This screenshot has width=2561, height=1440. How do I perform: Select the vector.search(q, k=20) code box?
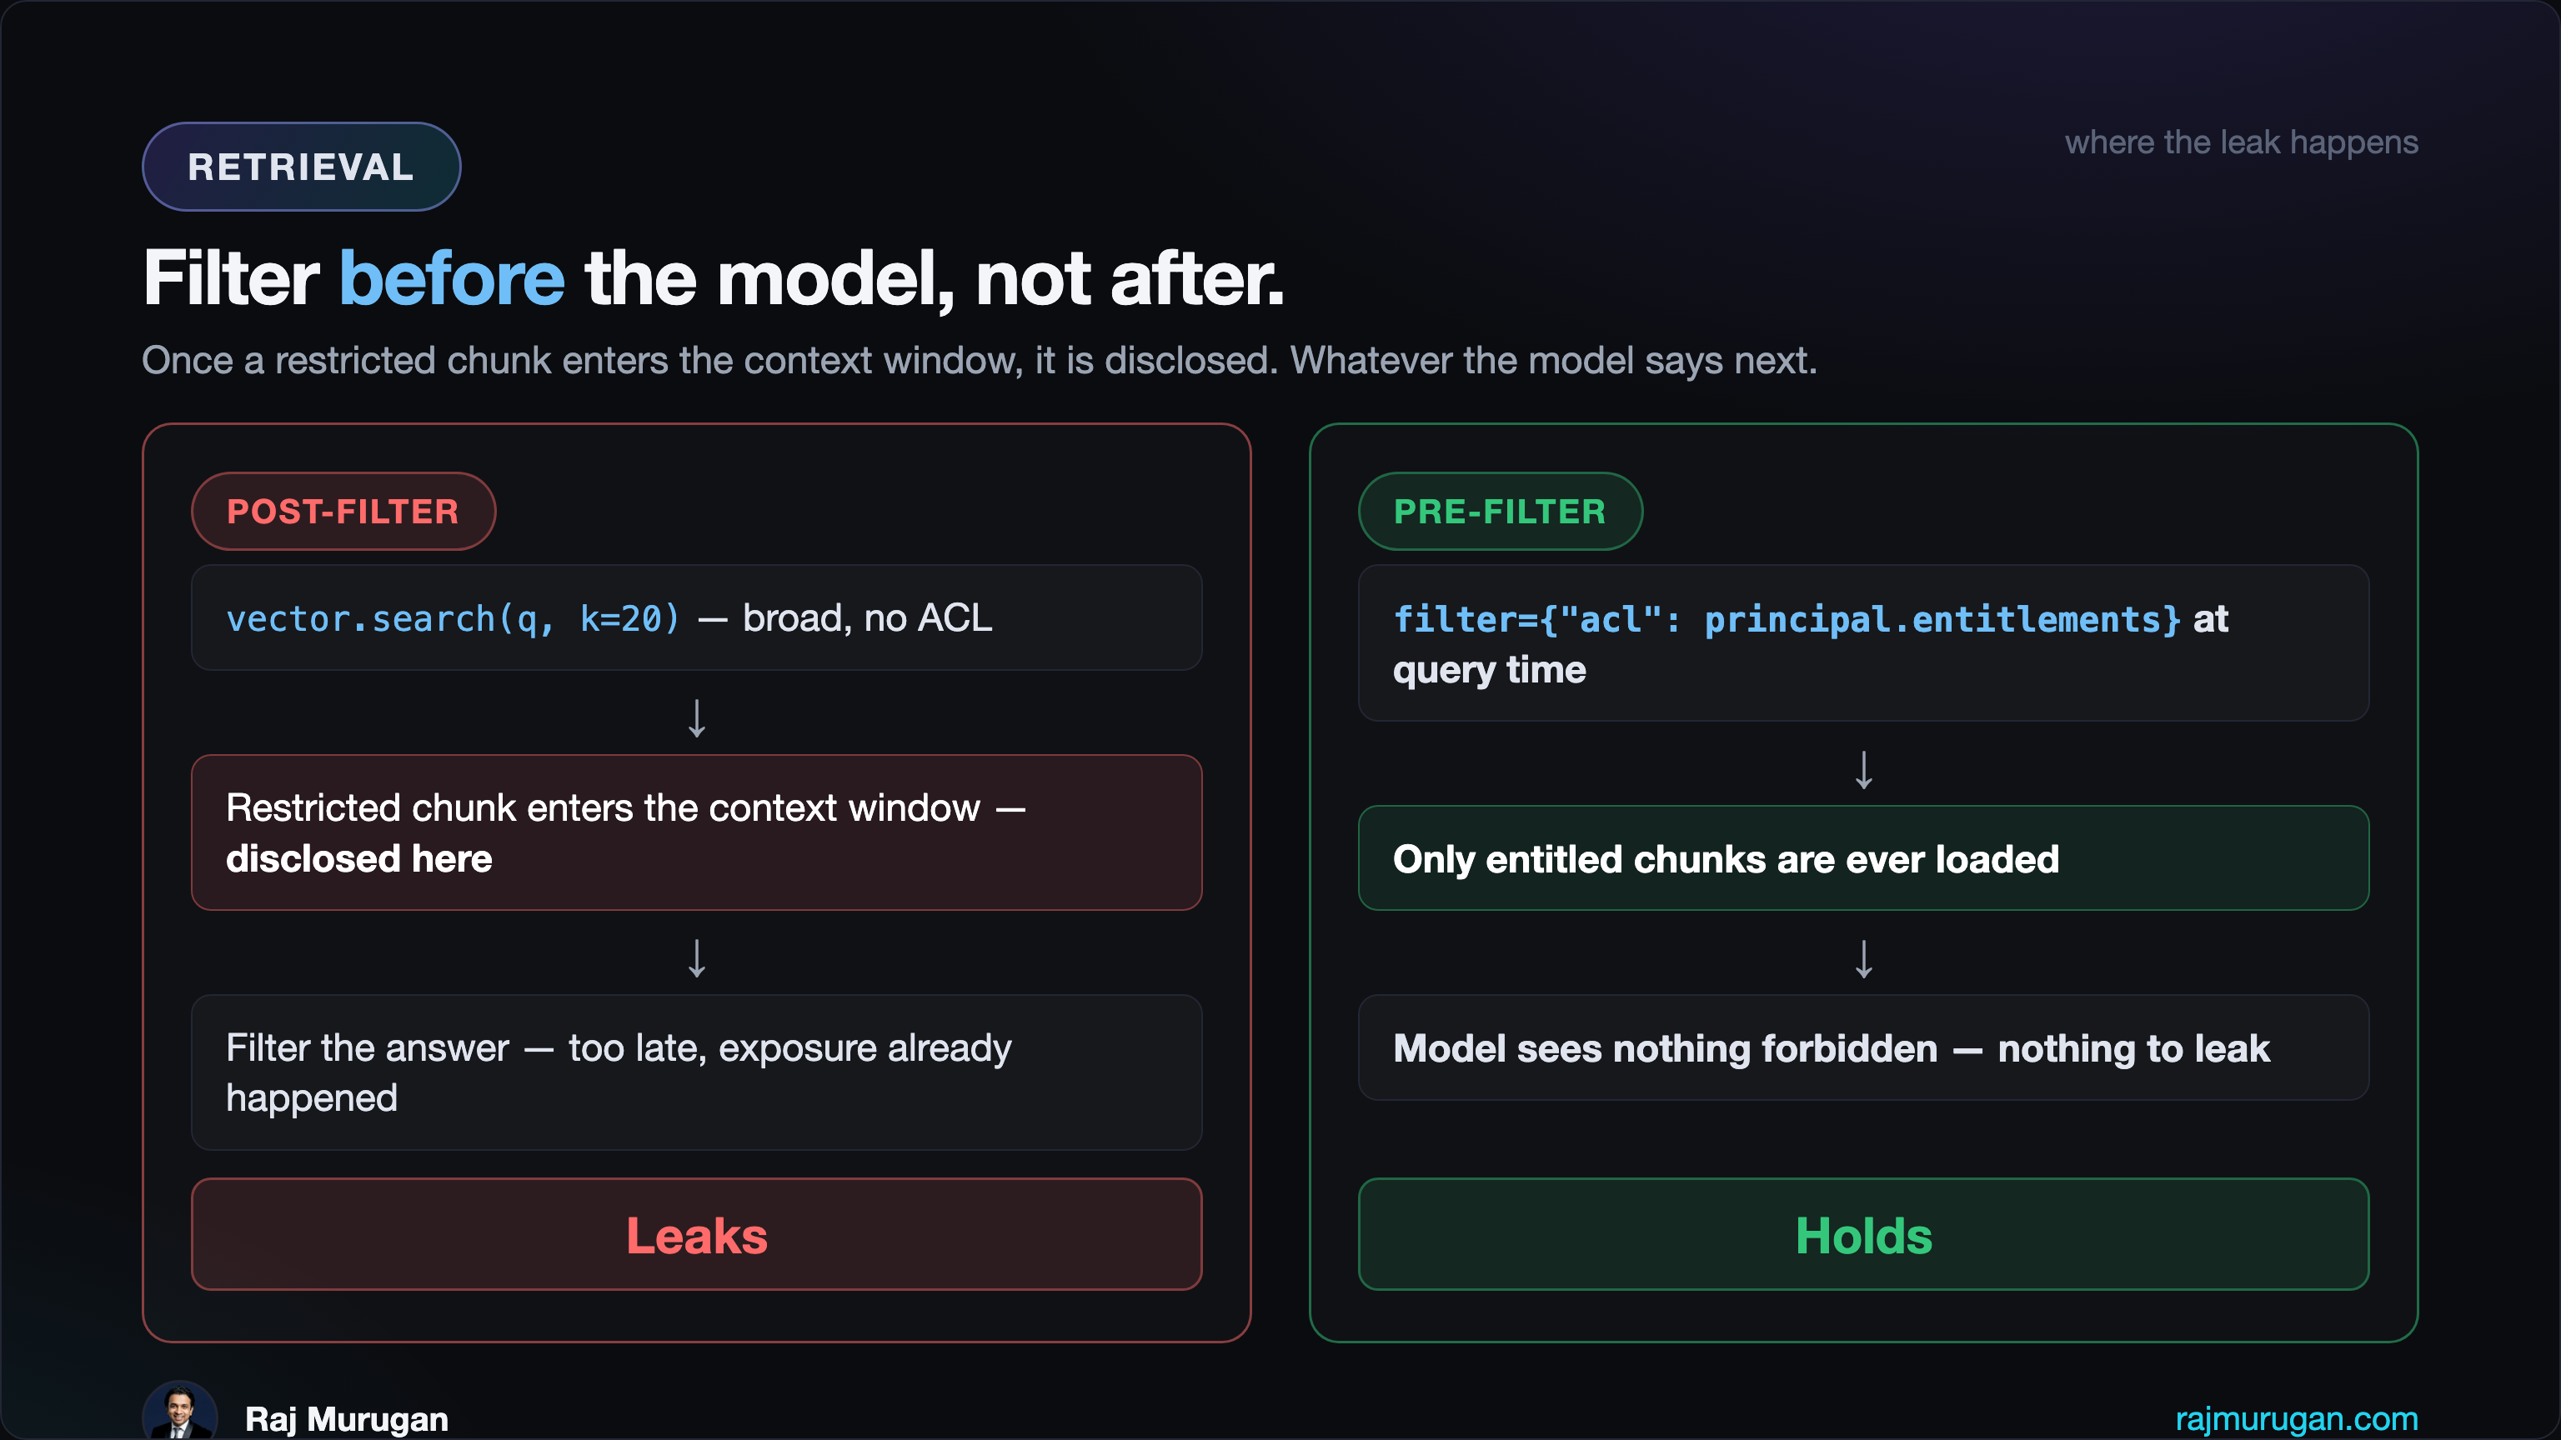[x=696, y=617]
